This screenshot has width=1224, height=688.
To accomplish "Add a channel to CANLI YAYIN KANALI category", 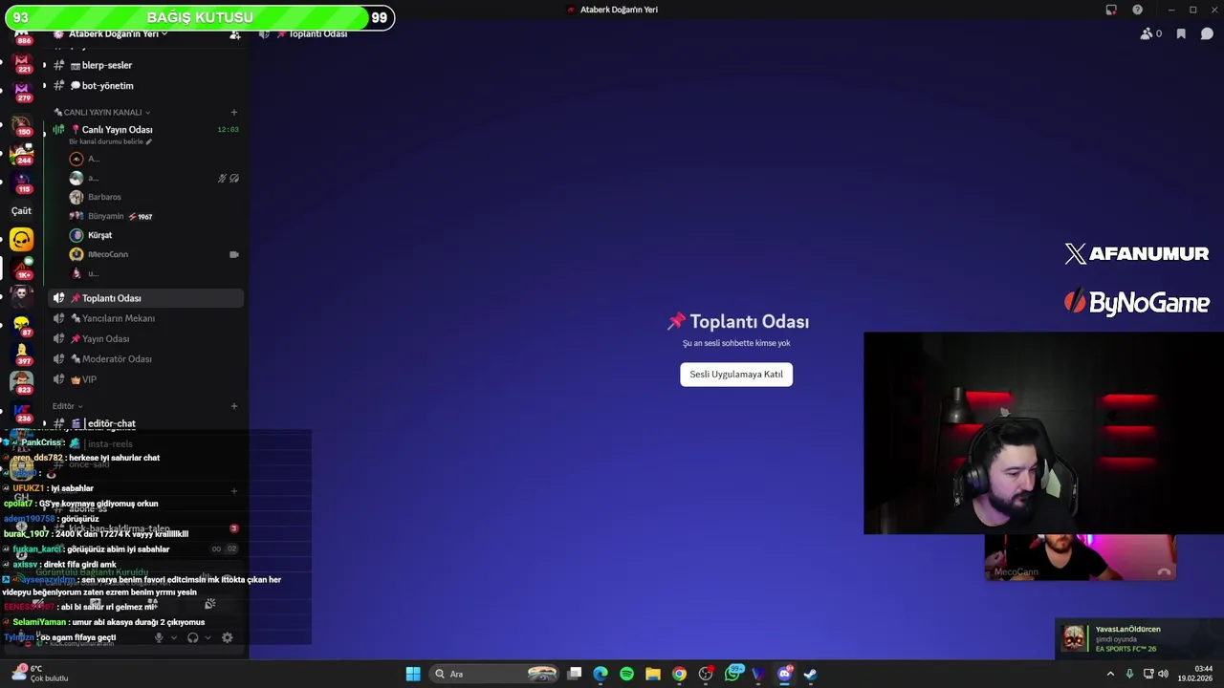I will click(233, 112).
